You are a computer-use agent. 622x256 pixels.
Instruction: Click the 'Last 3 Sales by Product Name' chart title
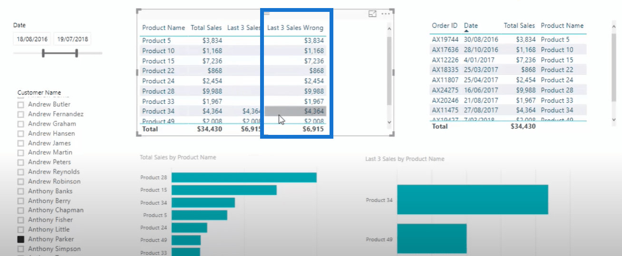click(x=405, y=159)
